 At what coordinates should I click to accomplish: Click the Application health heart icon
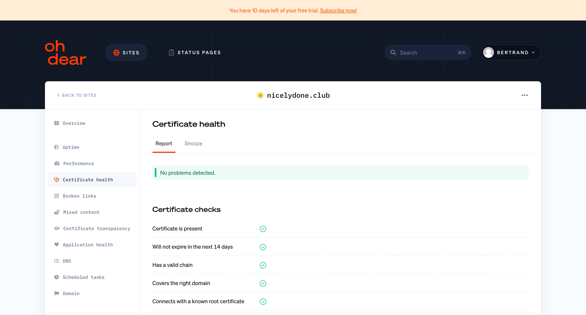(x=57, y=245)
